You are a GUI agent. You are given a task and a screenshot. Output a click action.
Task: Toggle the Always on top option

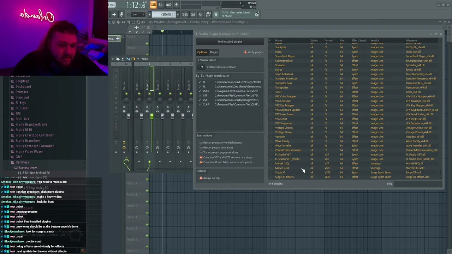(x=209, y=178)
